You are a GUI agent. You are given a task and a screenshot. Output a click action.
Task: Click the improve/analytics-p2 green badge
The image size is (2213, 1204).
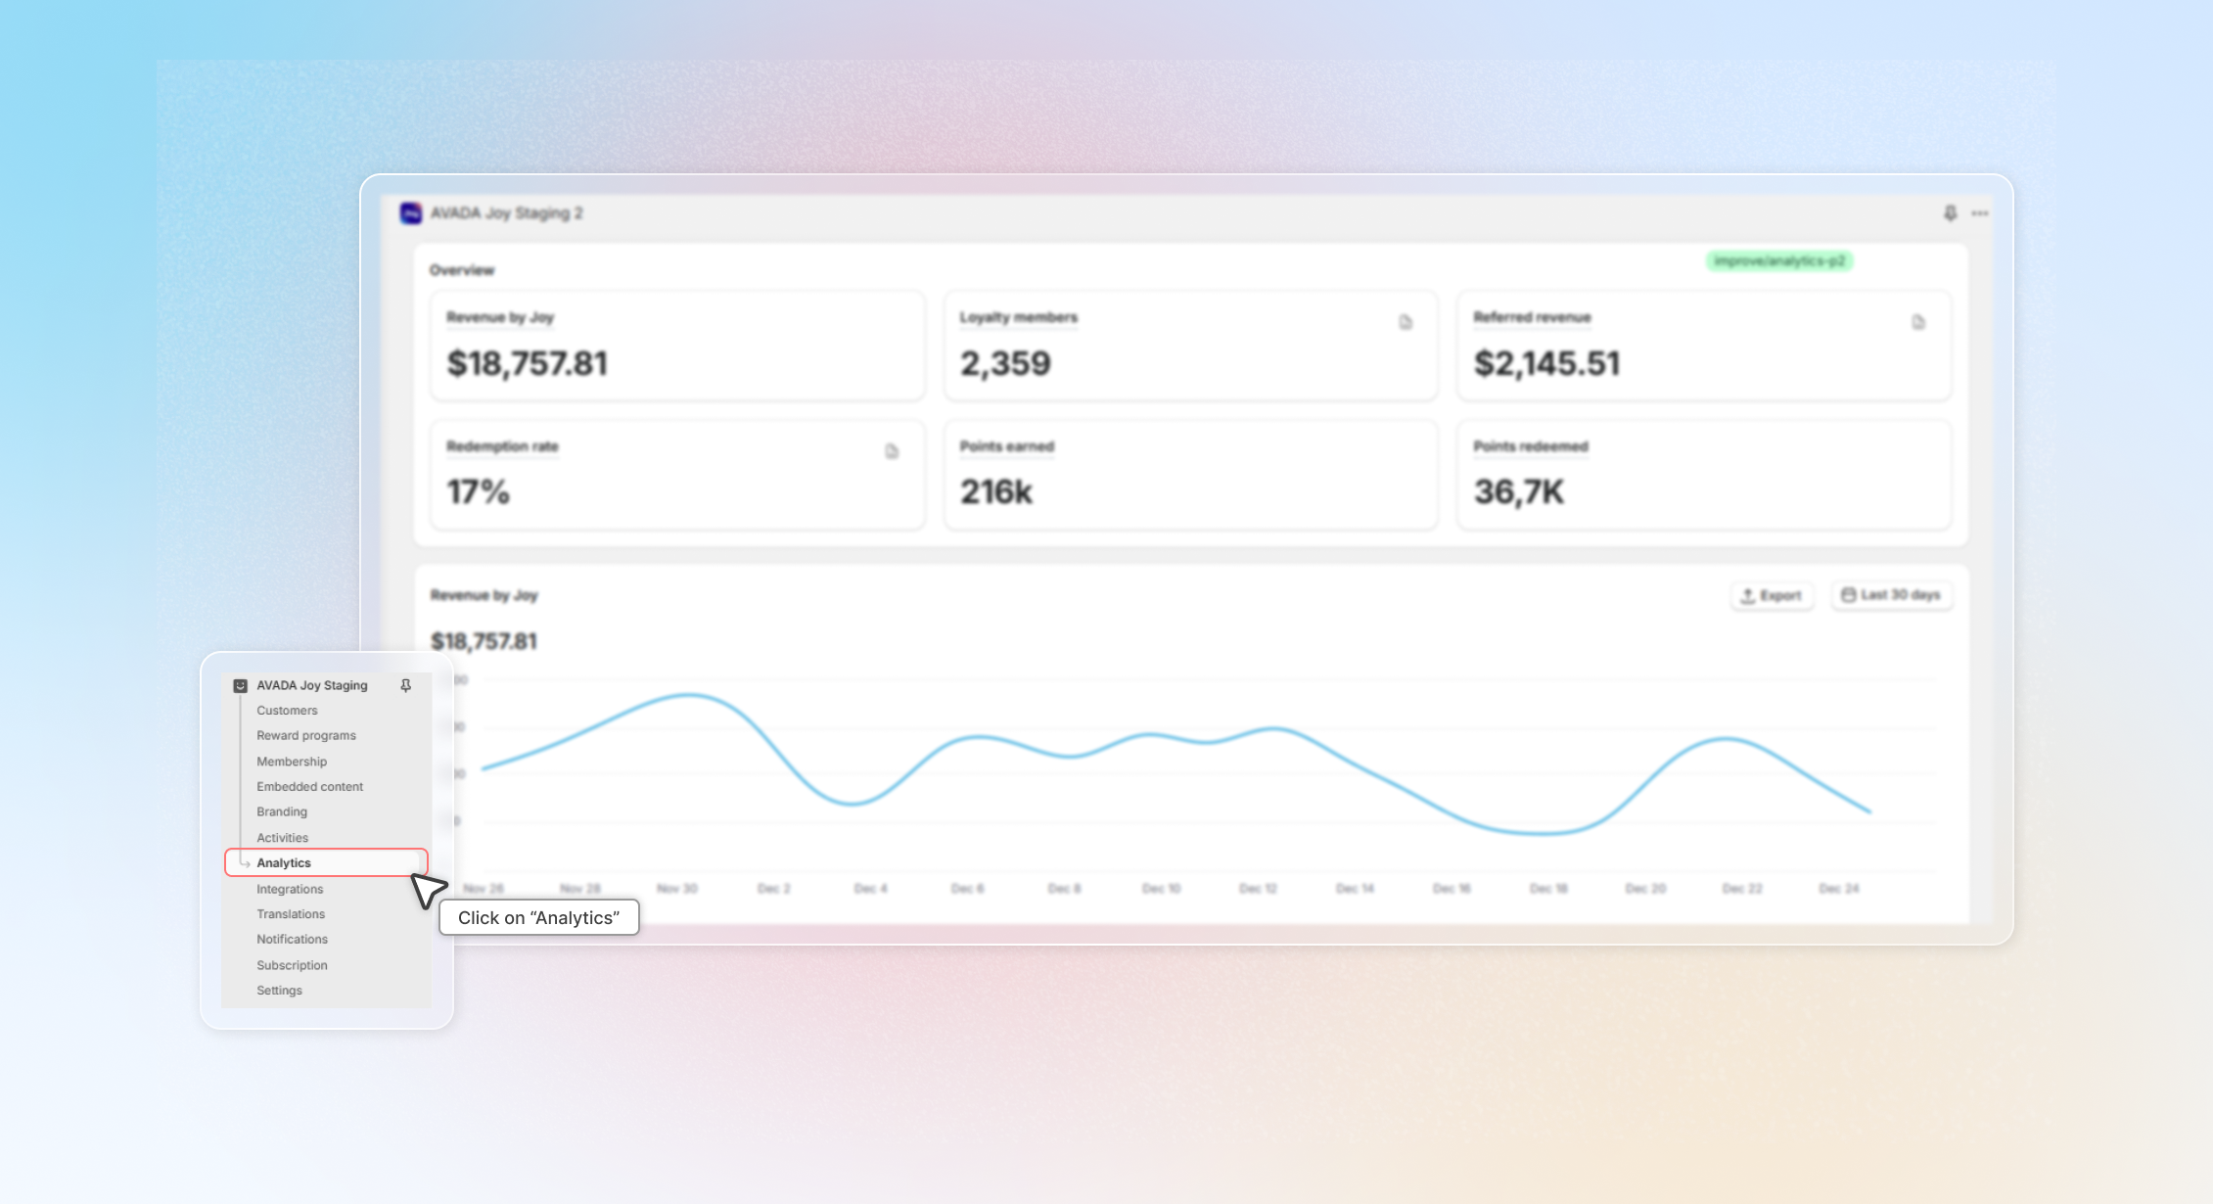point(1778,261)
